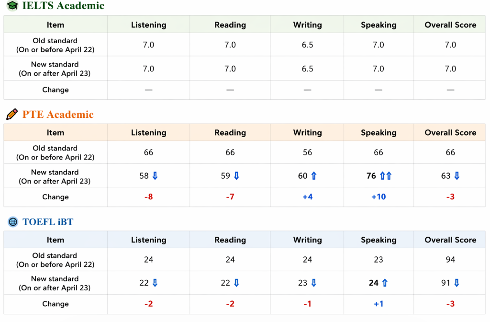
Task: Click the graduation cap icon beside IELTS Academic
Action: 12,6
